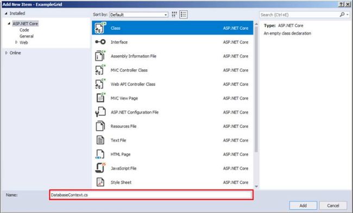Click the scrollbar up arrow
This screenshot has width=353, height=213.
[x=256, y=24]
